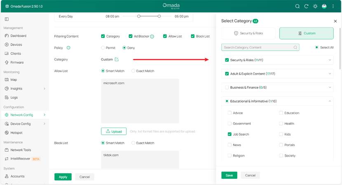This screenshot has width=342, height=185.
Task: Toggle the Select All checkbox
Action: (317, 47)
